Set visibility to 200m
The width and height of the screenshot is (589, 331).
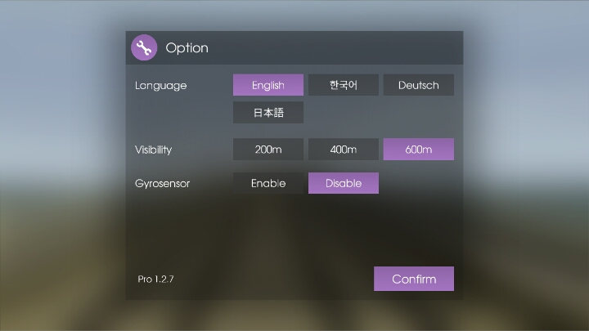(268, 150)
